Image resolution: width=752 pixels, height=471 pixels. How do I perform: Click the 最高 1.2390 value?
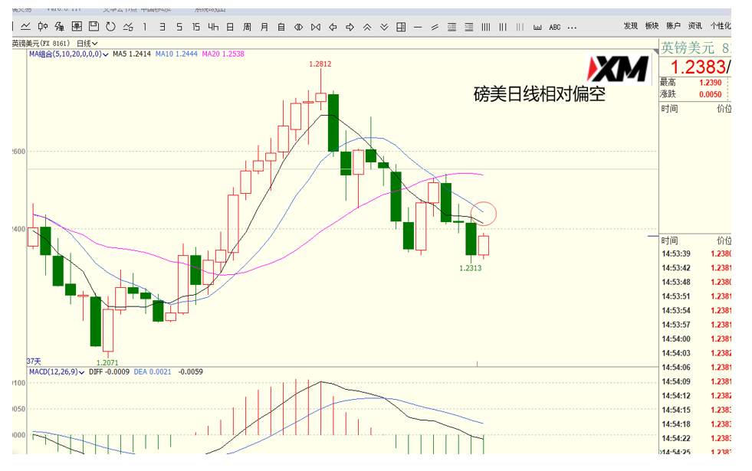tap(710, 83)
